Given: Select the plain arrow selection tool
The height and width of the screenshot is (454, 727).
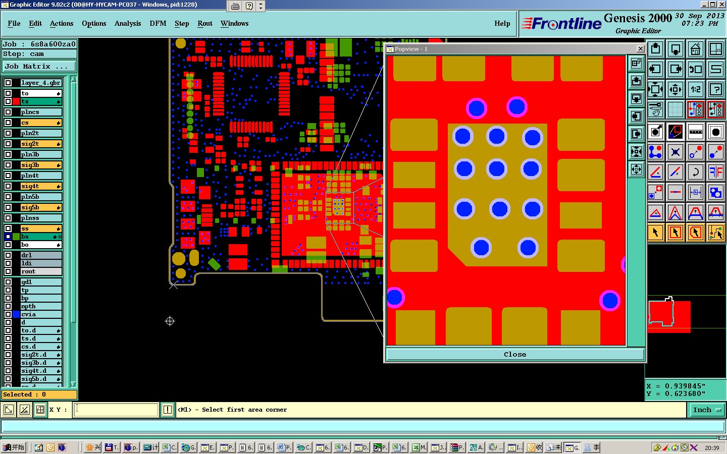Looking at the screenshot, I should click(655, 233).
